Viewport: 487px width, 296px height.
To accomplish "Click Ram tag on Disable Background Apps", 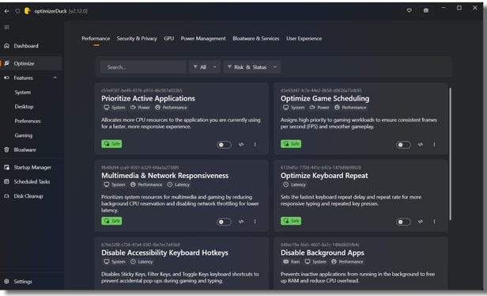I will point(291,262).
